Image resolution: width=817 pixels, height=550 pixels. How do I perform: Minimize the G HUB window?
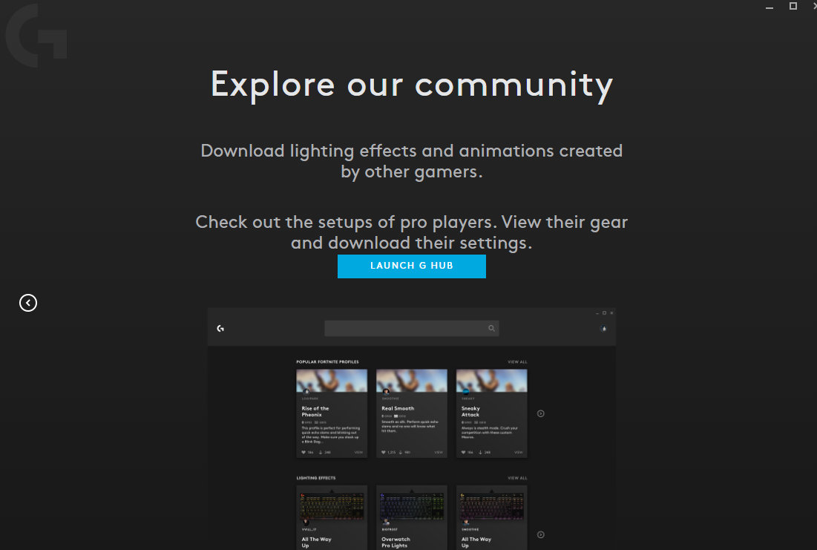click(769, 7)
